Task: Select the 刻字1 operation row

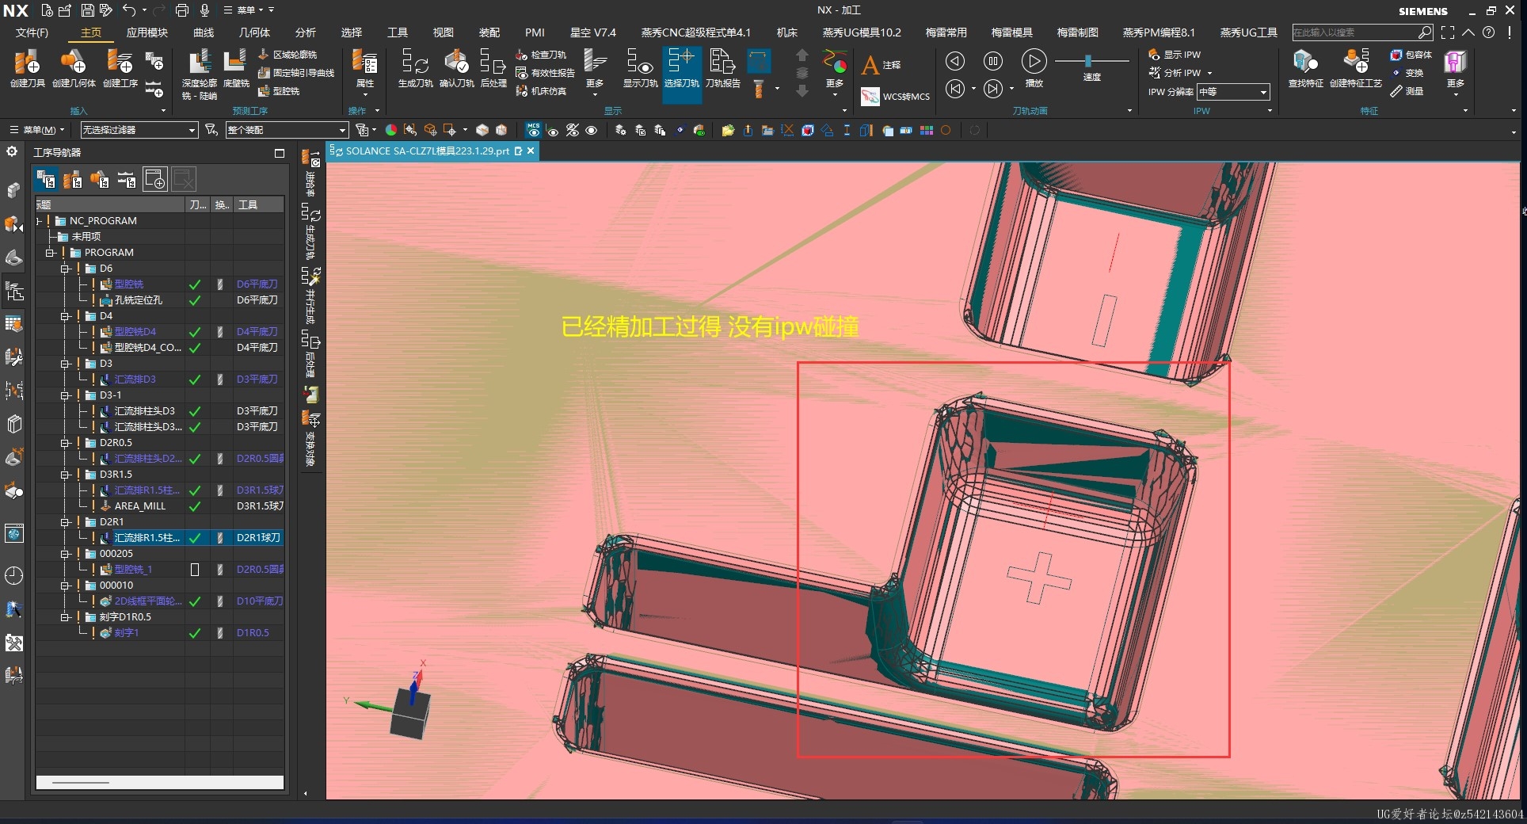Action: pyautogui.click(x=158, y=633)
